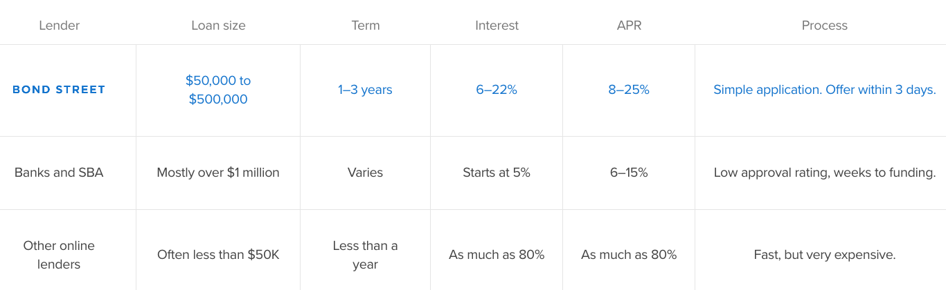Select the Interest column header
946x290 pixels.
[497, 26]
